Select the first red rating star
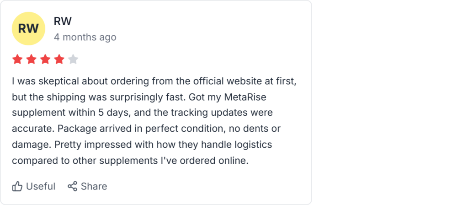The image size is (468, 205). (x=17, y=59)
